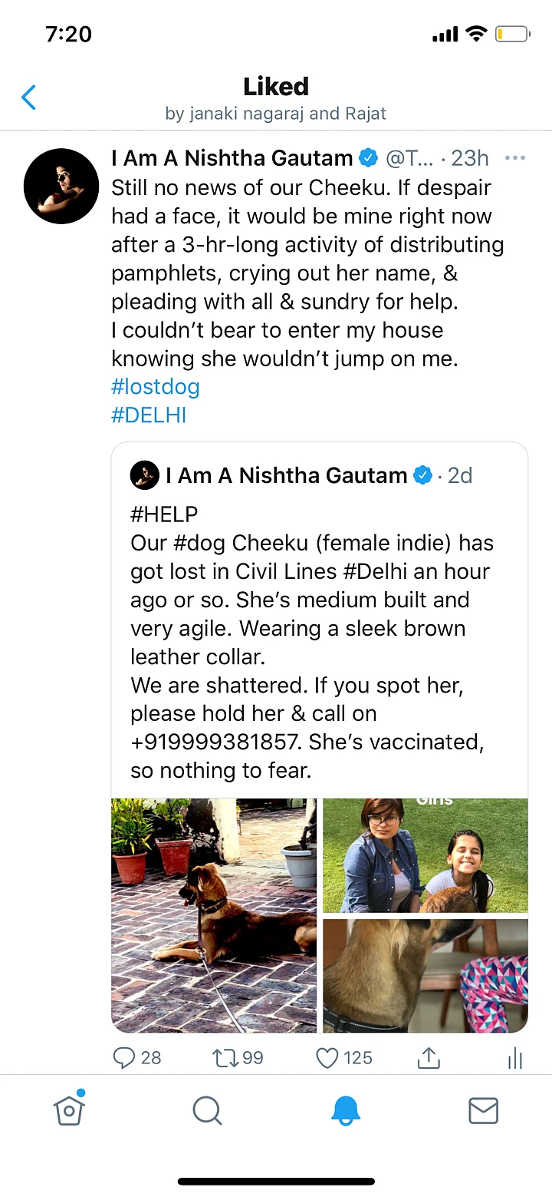The image size is (552, 1197).
Task: Tap the #lostdog hashtag
Action: (x=156, y=386)
